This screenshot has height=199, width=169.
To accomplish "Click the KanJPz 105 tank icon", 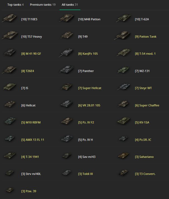I will pos(66,53).
